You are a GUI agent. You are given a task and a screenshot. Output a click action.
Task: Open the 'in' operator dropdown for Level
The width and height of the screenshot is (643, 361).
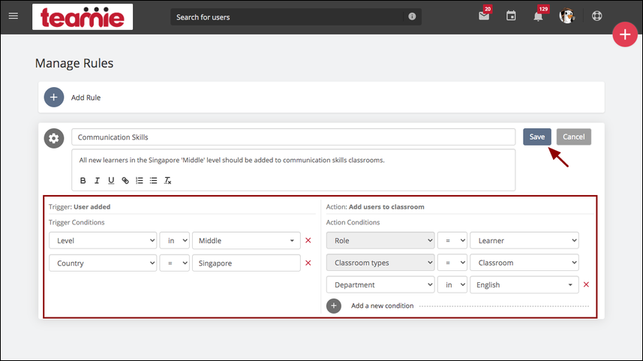click(174, 240)
